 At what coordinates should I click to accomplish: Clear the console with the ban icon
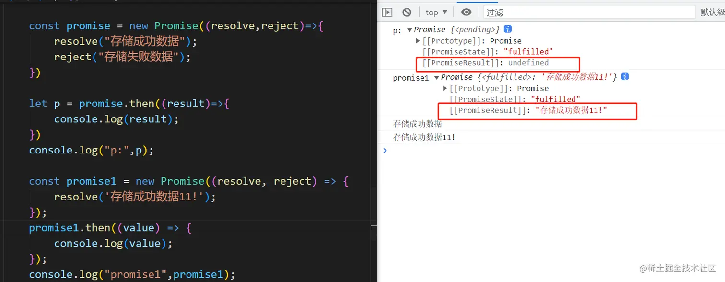407,12
